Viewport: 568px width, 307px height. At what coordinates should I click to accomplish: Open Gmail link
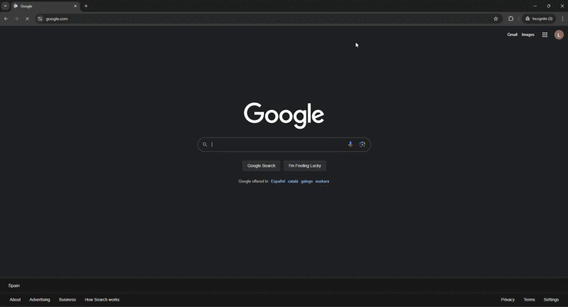pyautogui.click(x=512, y=35)
